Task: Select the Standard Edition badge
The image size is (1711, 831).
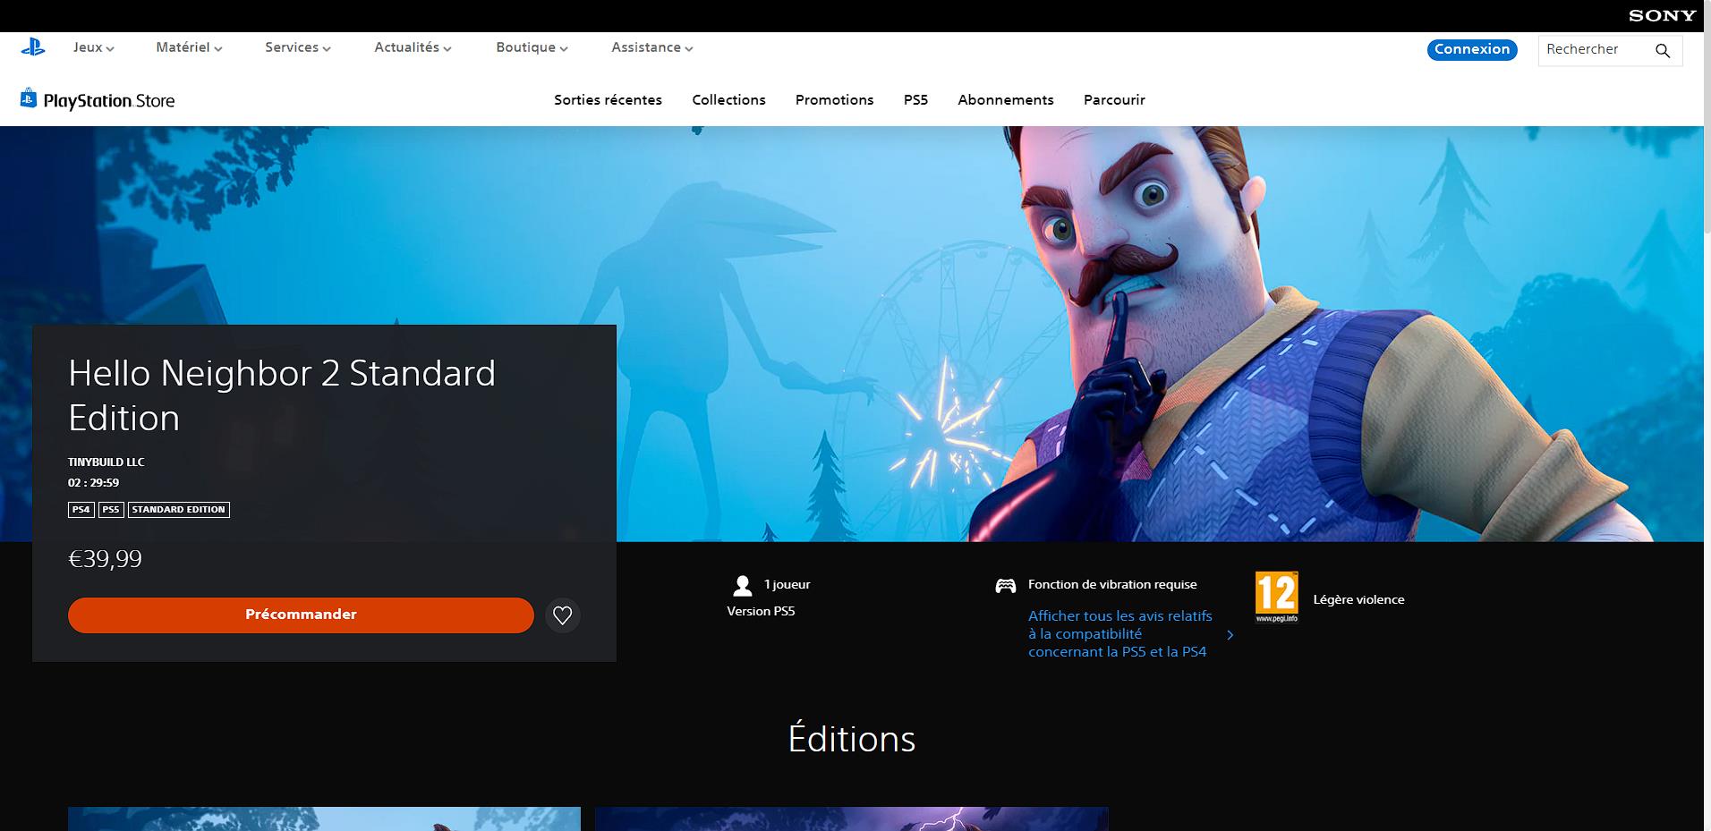Action: coord(178,509)
